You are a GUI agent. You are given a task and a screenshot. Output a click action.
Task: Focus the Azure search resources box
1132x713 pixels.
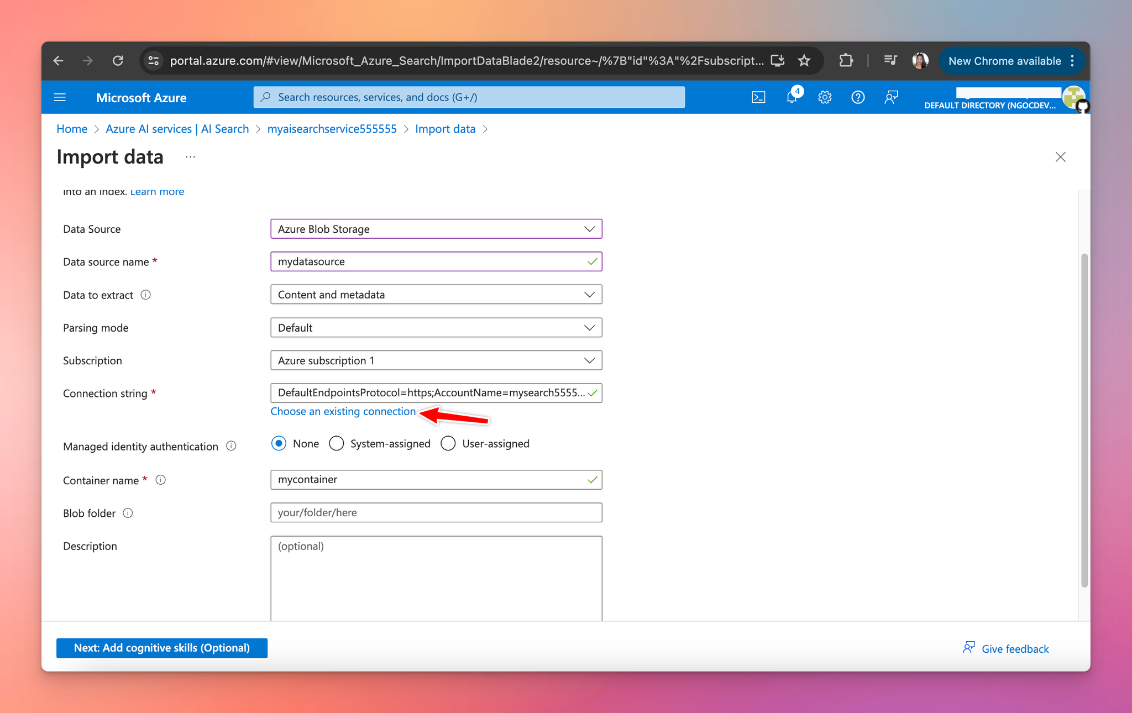(469, 97)
